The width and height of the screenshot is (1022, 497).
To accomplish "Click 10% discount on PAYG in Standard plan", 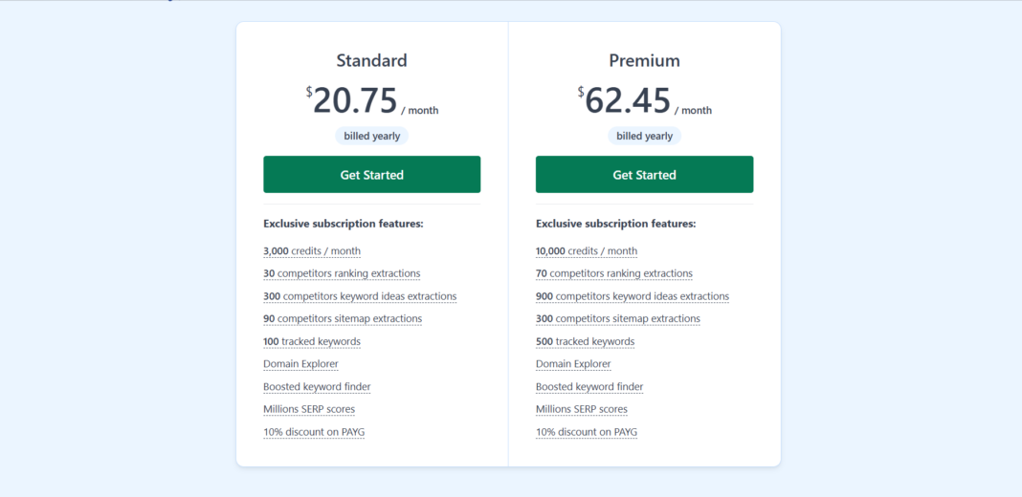I will pyautogui.click(x=314, y=432).
